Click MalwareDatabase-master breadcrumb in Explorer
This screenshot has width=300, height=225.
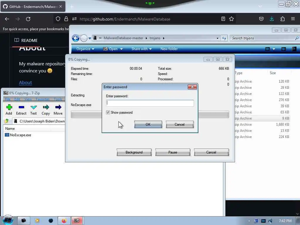click(x=123, y=38)
